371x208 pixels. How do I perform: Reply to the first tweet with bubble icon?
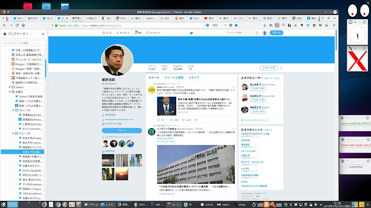(158, 120)
